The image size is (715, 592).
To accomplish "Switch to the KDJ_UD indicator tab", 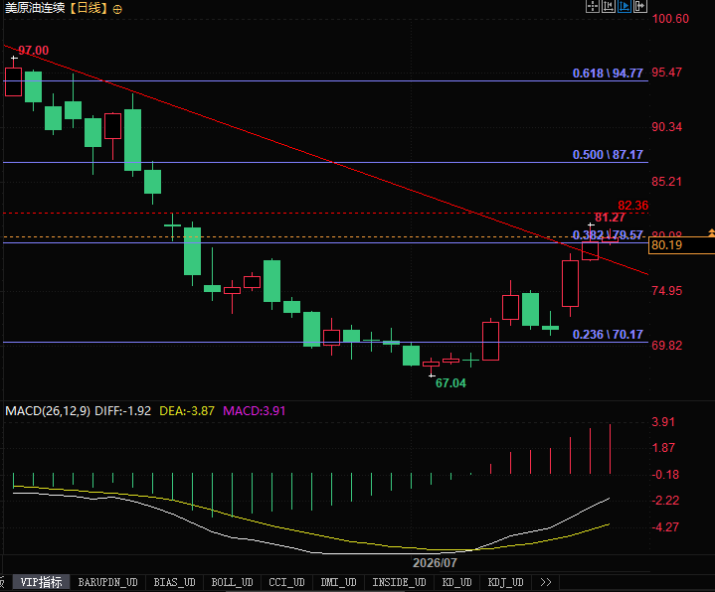I will (506, 582).
